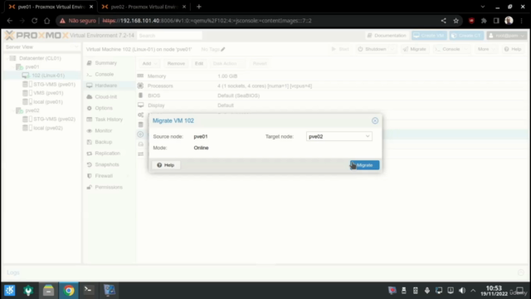Click the Edit hardware button
The height and width of the screenshot is (299, 531).
199,63
